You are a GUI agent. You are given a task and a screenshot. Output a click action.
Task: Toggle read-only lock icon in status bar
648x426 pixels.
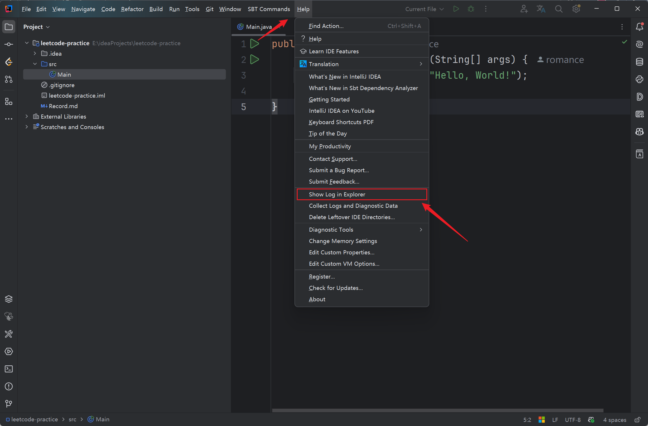638,420
